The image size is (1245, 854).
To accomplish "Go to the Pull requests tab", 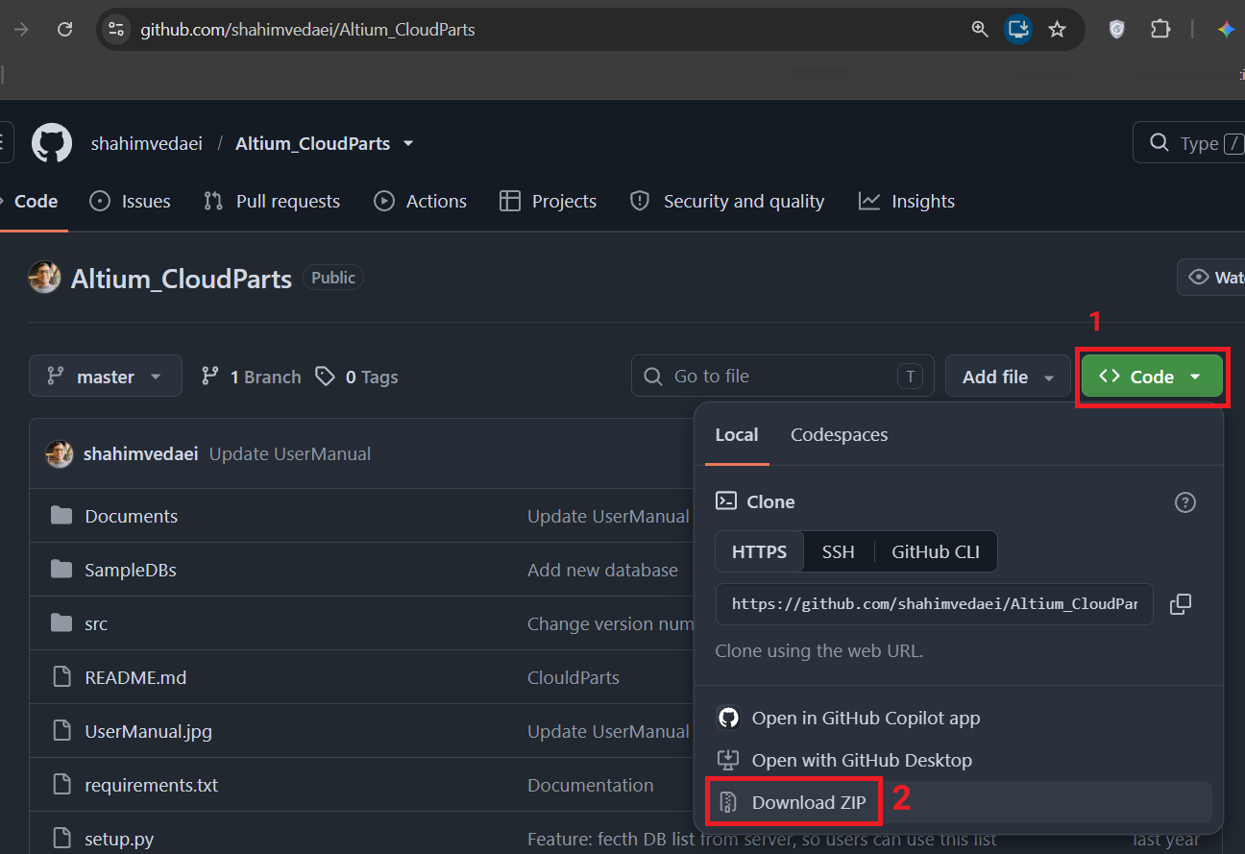I will point(272,201).
